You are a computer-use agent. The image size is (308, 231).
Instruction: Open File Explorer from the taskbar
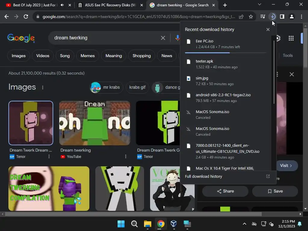click(x=147, y=224)
